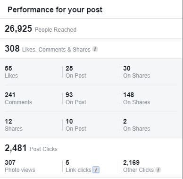Viewport: 183px width, 179px height.
Task: Select 10 shares On Post
Action: pyautogui.click(x=76, y=125)
